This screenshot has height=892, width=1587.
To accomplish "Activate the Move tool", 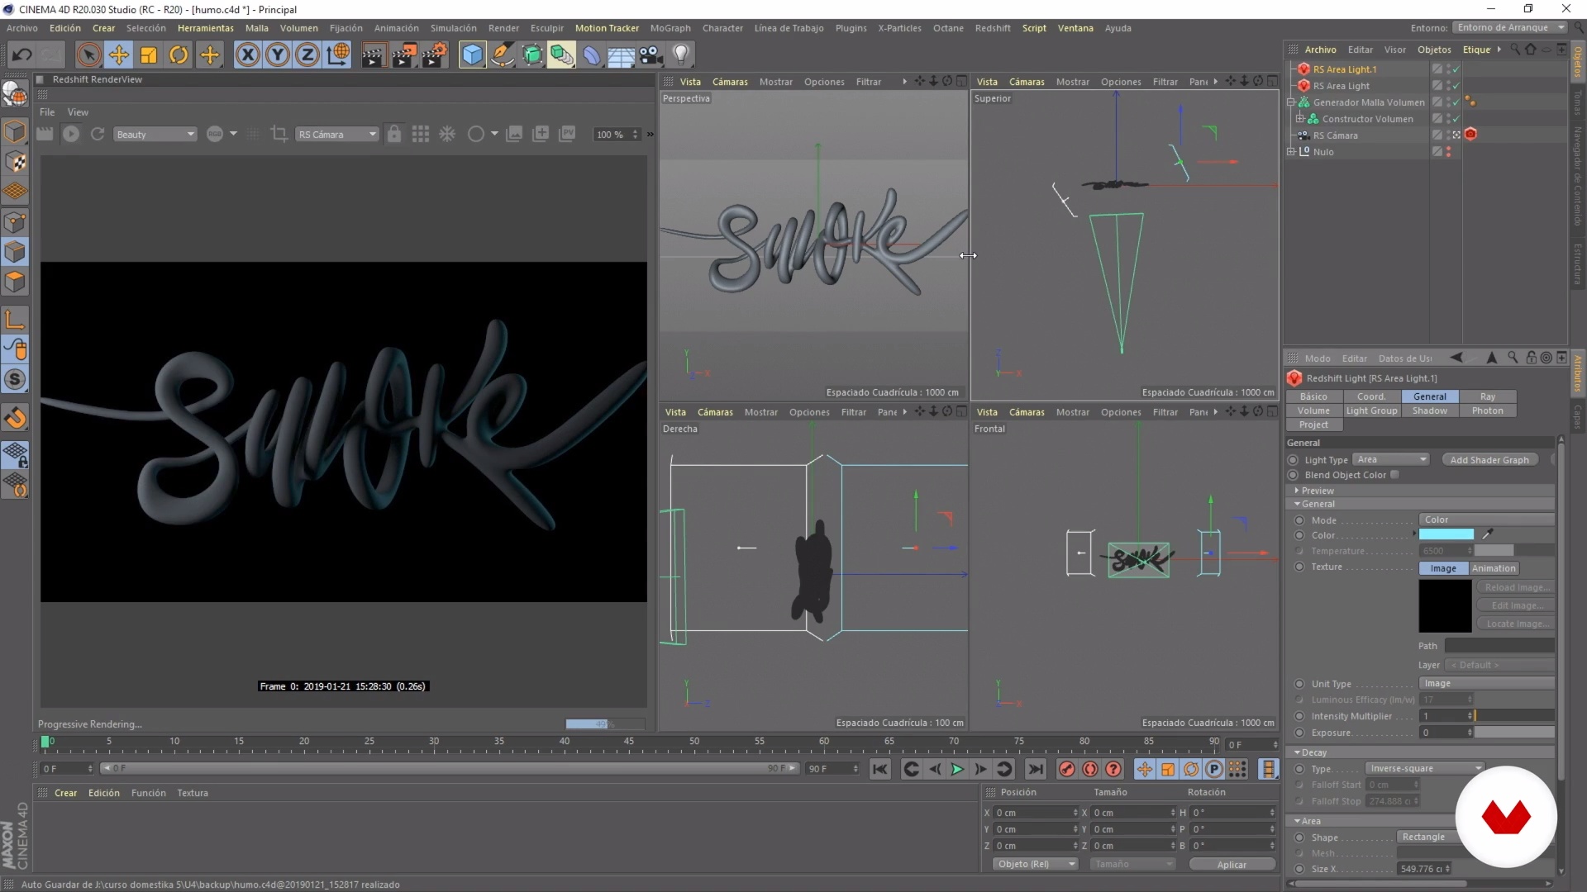I will coord(118,55).
